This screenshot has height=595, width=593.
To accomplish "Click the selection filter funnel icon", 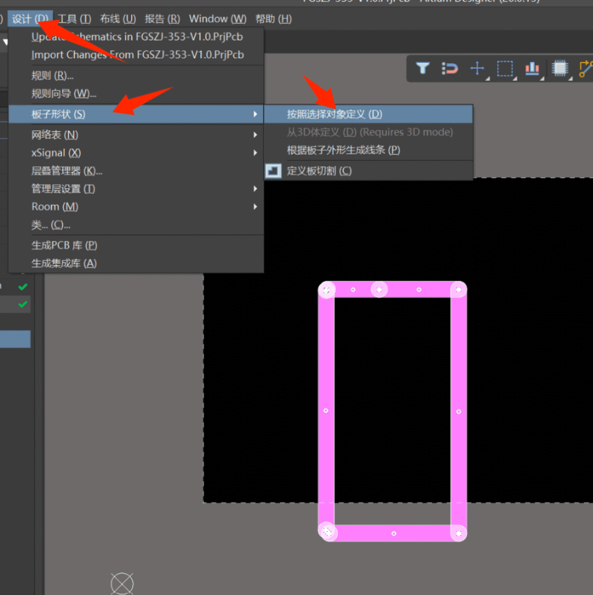I will tap(422, 68).
